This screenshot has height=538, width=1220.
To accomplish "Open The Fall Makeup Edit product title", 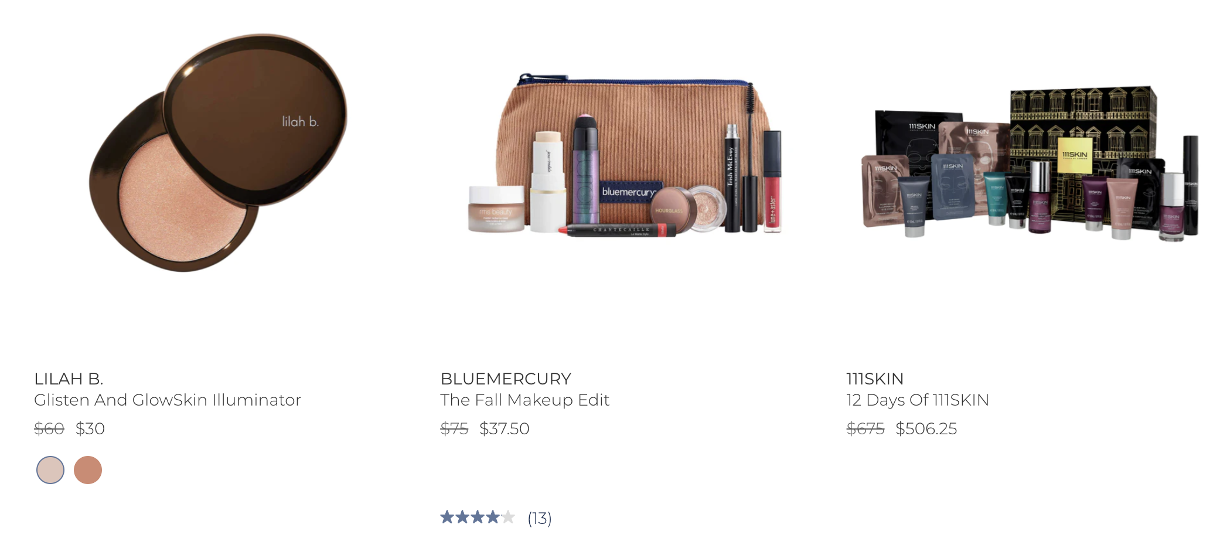I will (x=525, y=400).
